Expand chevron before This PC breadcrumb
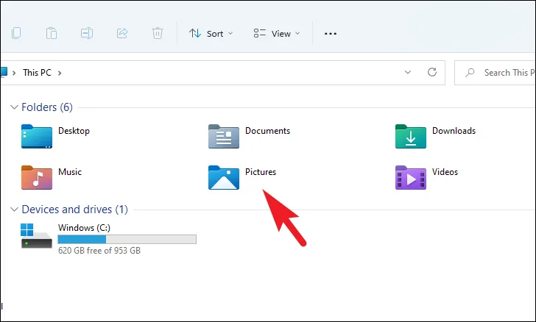Image resolution: width=536 pixels, height=322 pixels. (14, 73)
